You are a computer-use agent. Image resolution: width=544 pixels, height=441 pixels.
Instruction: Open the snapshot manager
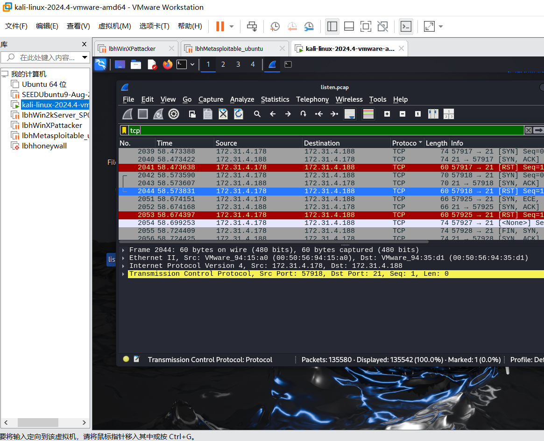coord(309,26)
